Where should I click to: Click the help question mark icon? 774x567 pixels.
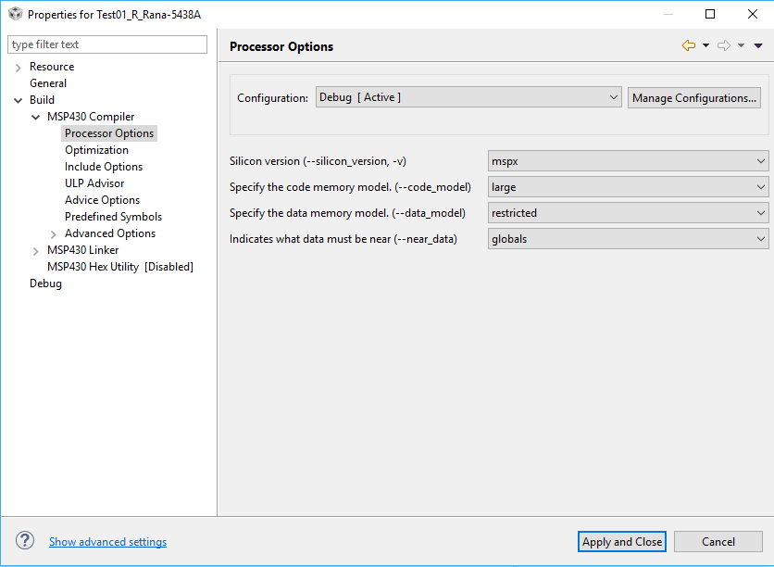tap(26, 541)
